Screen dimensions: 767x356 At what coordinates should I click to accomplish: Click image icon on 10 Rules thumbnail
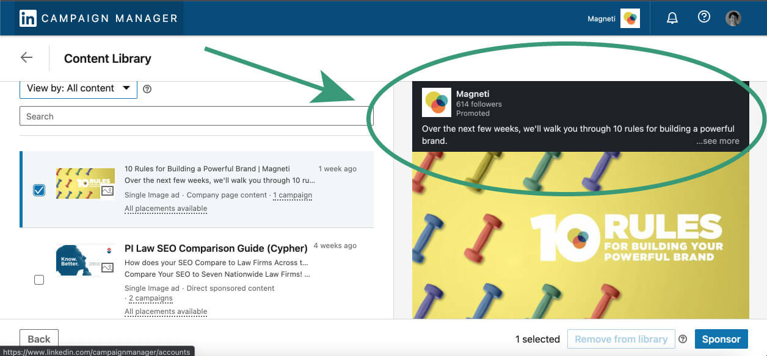coord(107,191)
